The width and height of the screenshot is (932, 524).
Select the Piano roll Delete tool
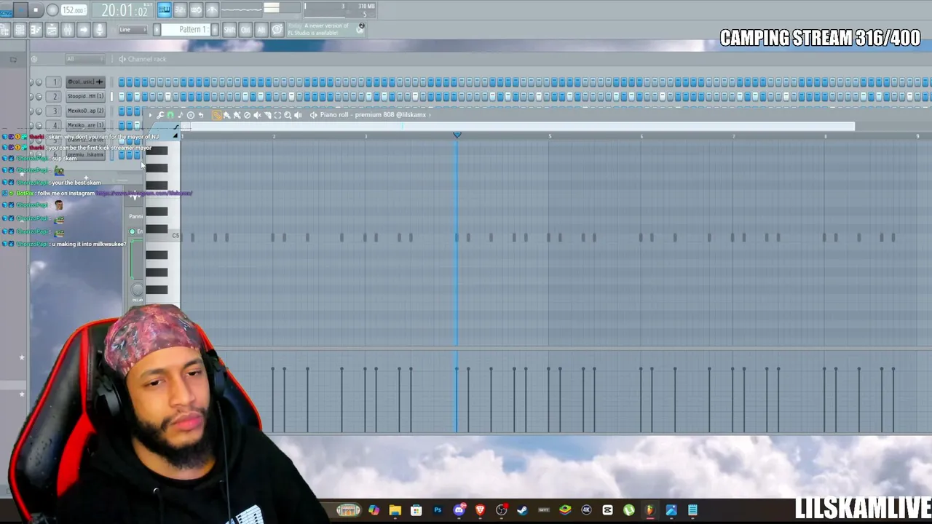(247, 115)
